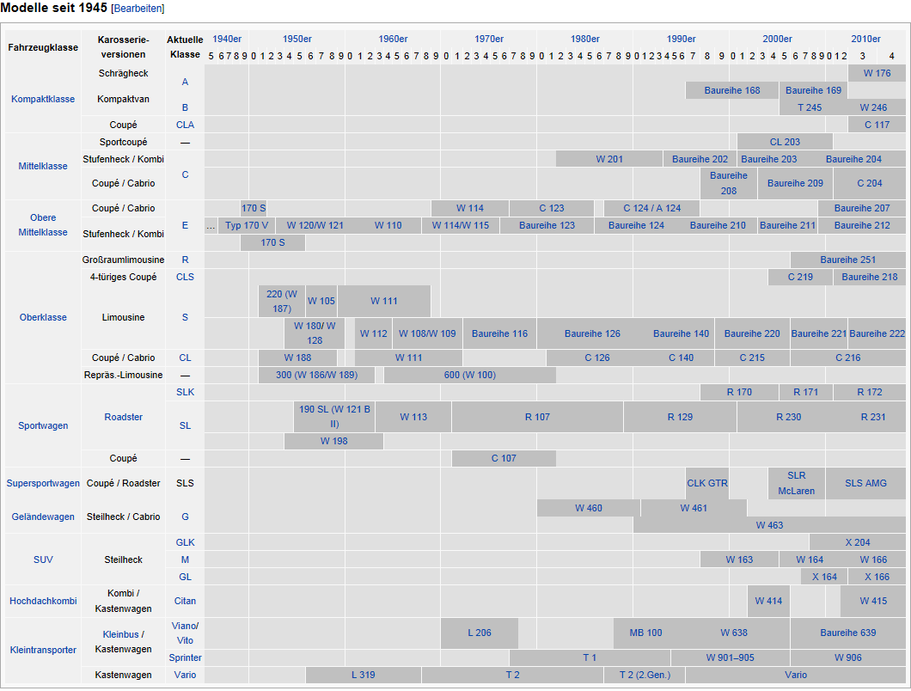Screen dimensions: 911x691
Task: Open the W 176 model link
Action: (876, 73)
